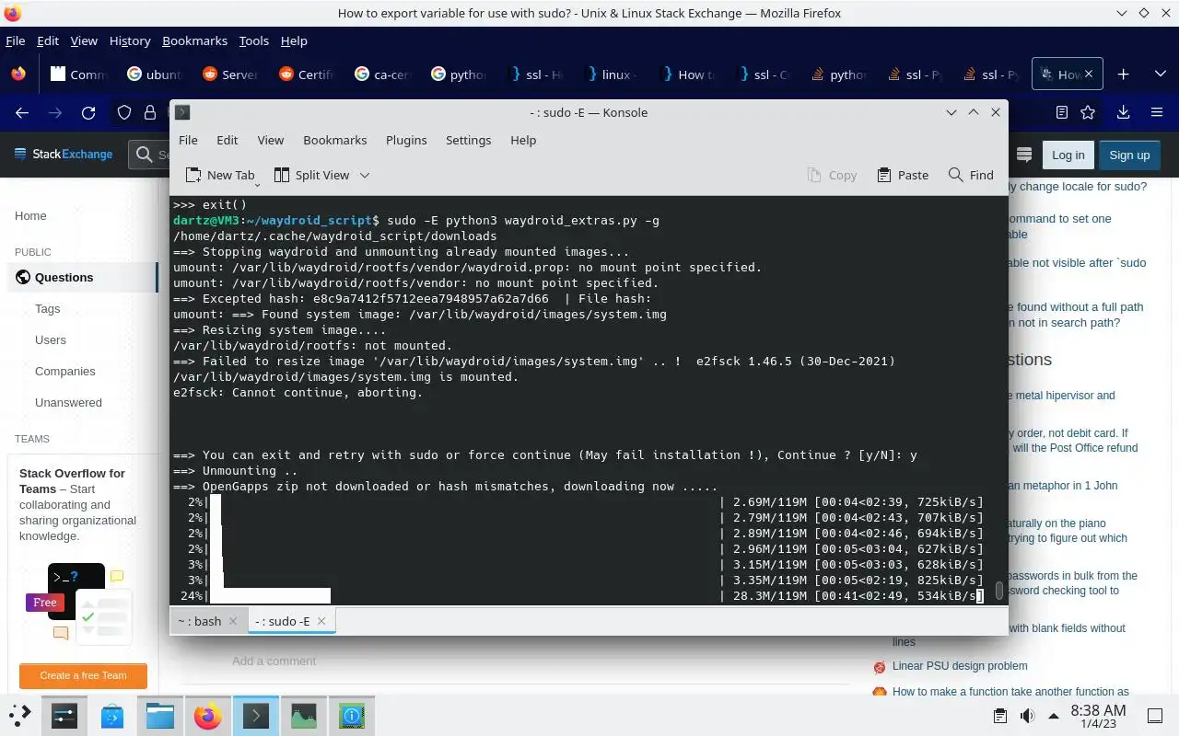Open the volume control tray icon
This screenshot has height=736, width=1179.
pos(1026,716)
